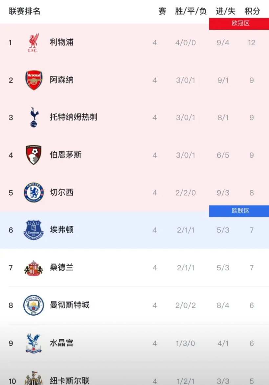Click the Arsenal club crest

34,80
